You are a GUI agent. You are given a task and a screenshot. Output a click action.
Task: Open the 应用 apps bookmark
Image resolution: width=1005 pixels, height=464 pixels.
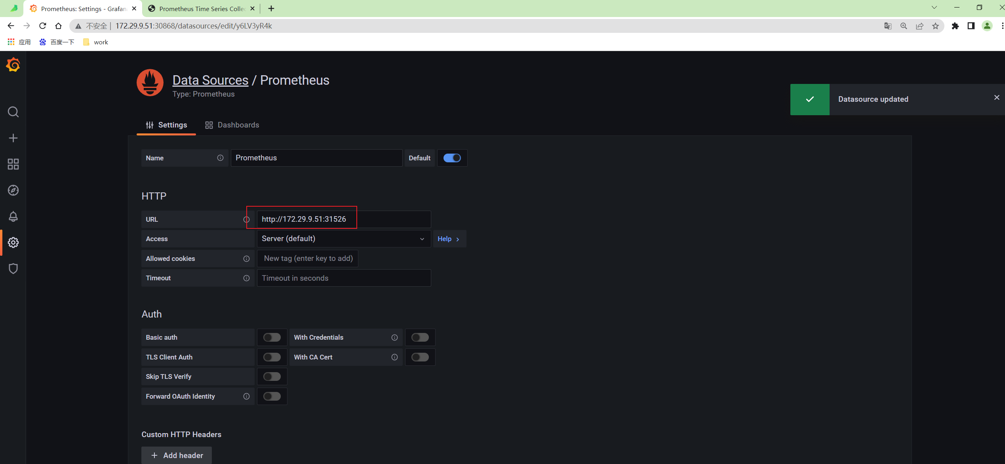(19, 42)
